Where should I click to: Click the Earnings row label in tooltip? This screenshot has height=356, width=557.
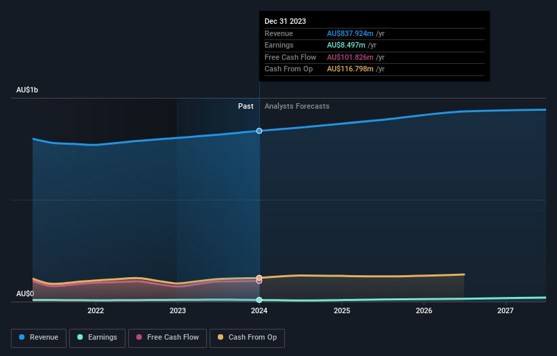point(279,45)
